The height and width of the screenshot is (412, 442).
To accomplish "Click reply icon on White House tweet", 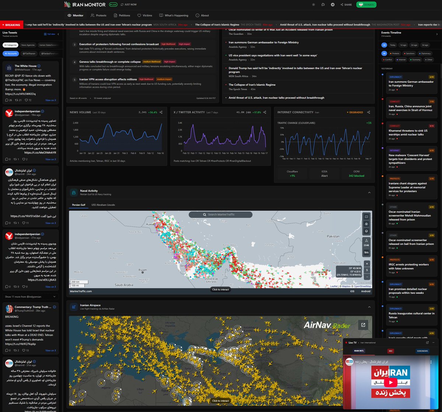I will point(7,100).
